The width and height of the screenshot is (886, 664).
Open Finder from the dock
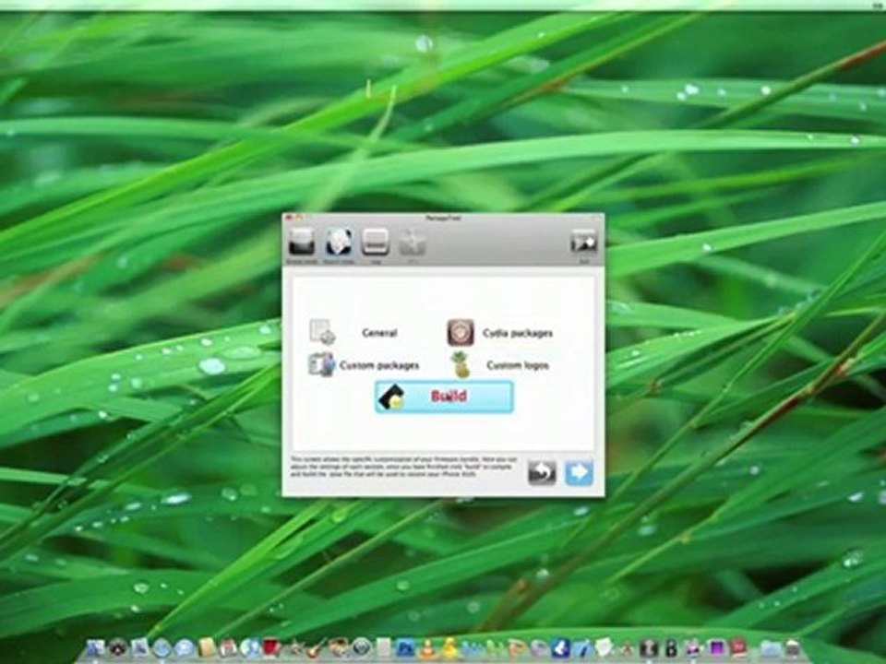pos(95,648)
